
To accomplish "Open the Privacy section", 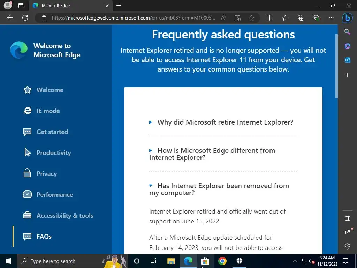I will pyautogui.click(x=40, y=174).
